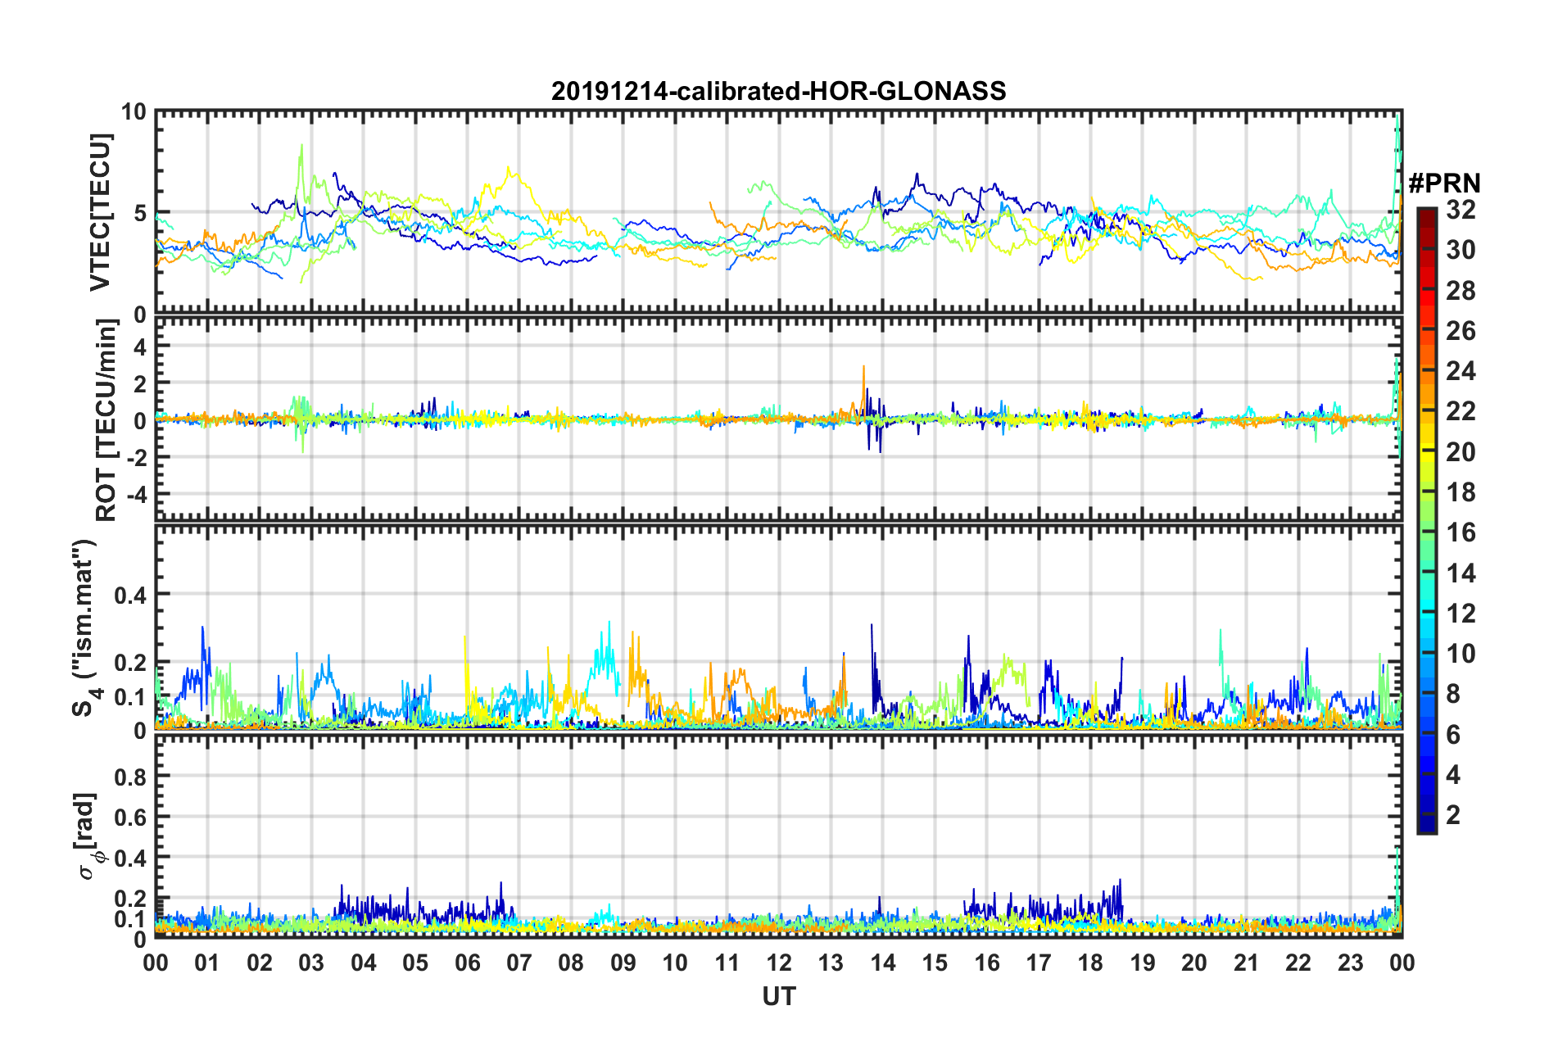This screenshot has height=1042, width=1558.
Task: Click colorbar tick label 30
Action: click(x=1461, y=250)
